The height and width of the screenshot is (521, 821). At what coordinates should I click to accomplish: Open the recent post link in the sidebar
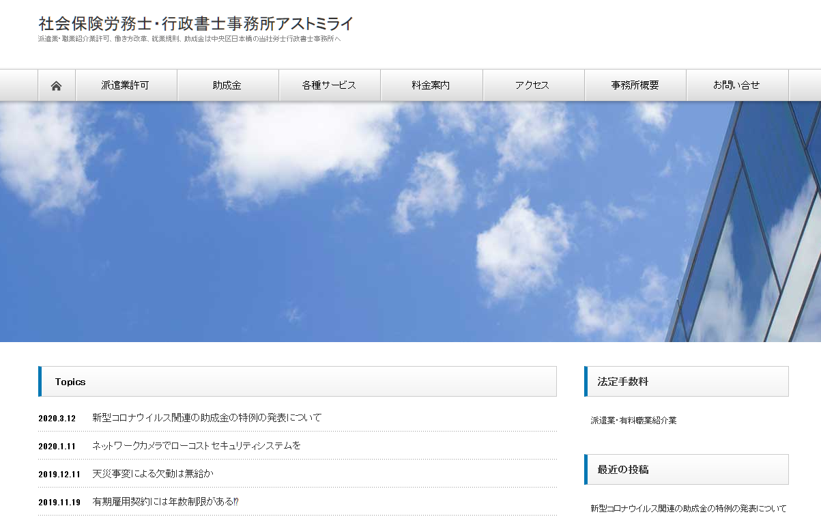click(x=689, y=508)
